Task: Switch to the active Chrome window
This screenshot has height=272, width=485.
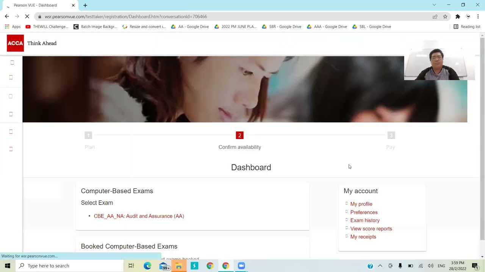Action: pos(225,266)
